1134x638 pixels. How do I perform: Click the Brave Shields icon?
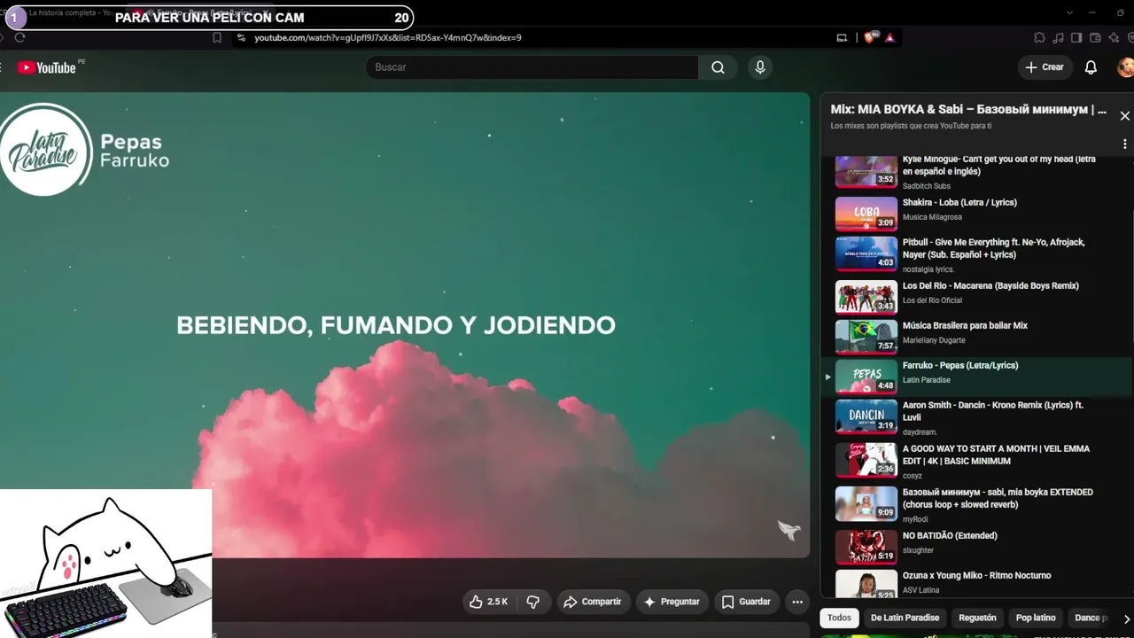(x=869, y=37)
